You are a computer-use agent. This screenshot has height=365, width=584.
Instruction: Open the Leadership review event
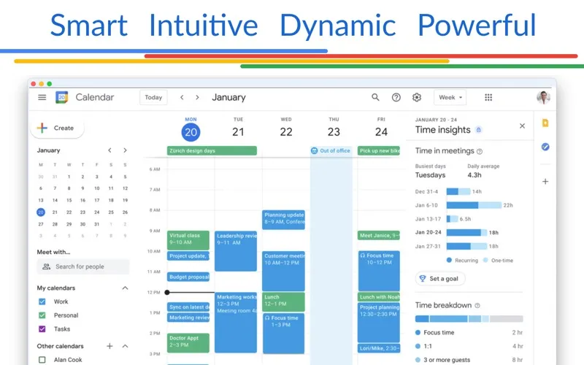[236, 251]
